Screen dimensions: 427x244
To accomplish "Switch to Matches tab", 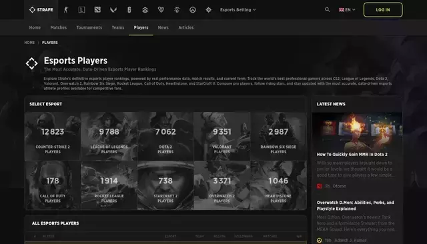I will (x=59, y=27).
